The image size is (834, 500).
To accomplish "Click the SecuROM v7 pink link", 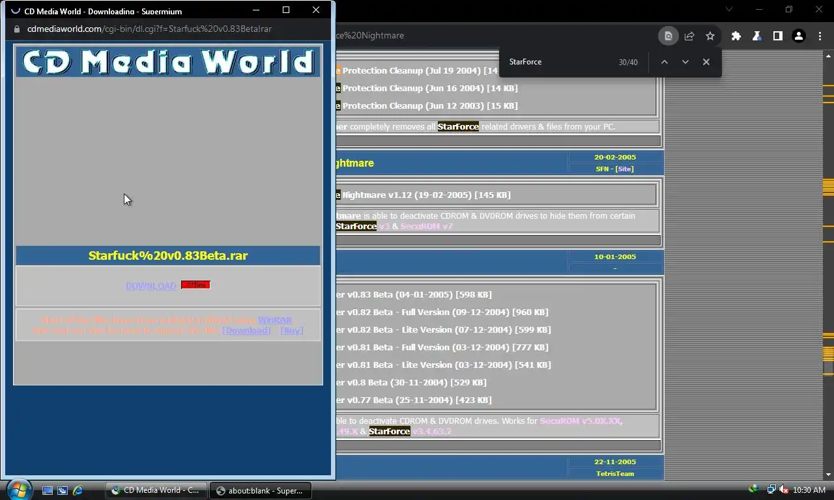I will pos(426,226).
